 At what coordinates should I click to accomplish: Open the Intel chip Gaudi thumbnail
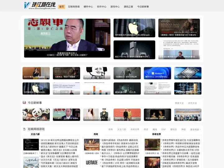(188, 73)
